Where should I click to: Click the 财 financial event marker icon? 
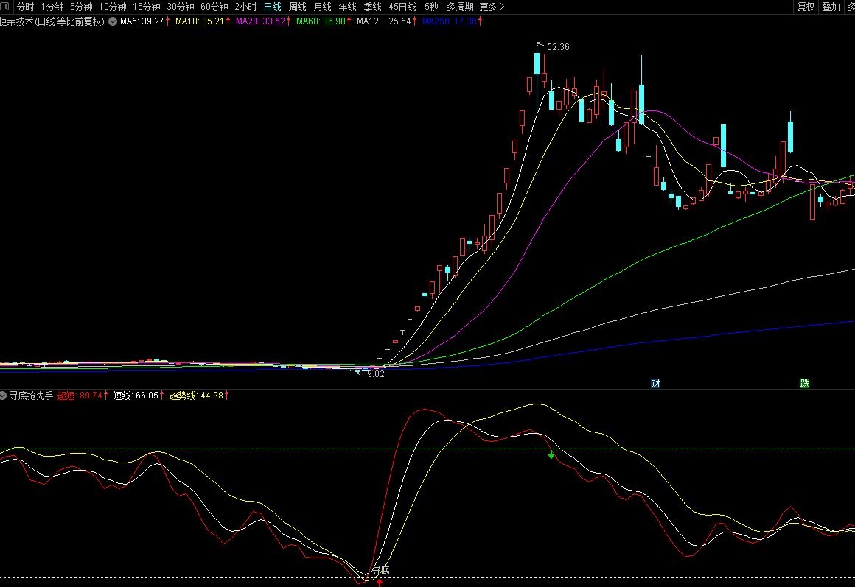pyautogui.click(x=655, y=384)
